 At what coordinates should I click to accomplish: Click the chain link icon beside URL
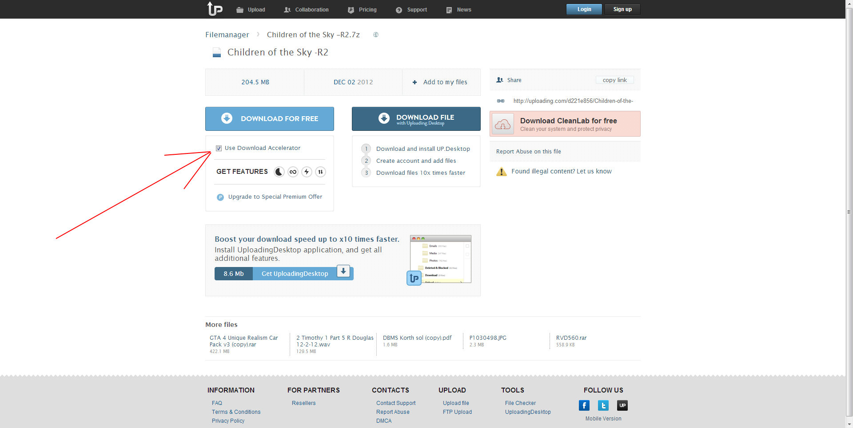point(501,101)
